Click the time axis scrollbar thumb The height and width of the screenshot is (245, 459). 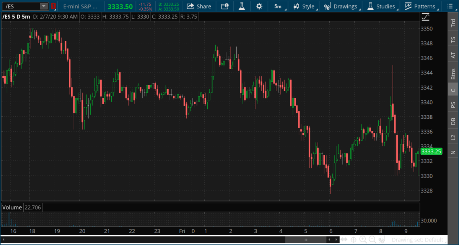point(305,240)
